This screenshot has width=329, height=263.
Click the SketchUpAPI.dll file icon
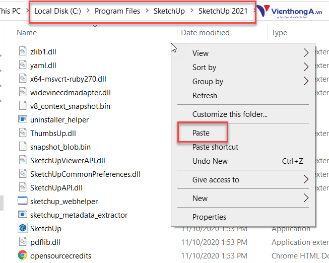23,187
